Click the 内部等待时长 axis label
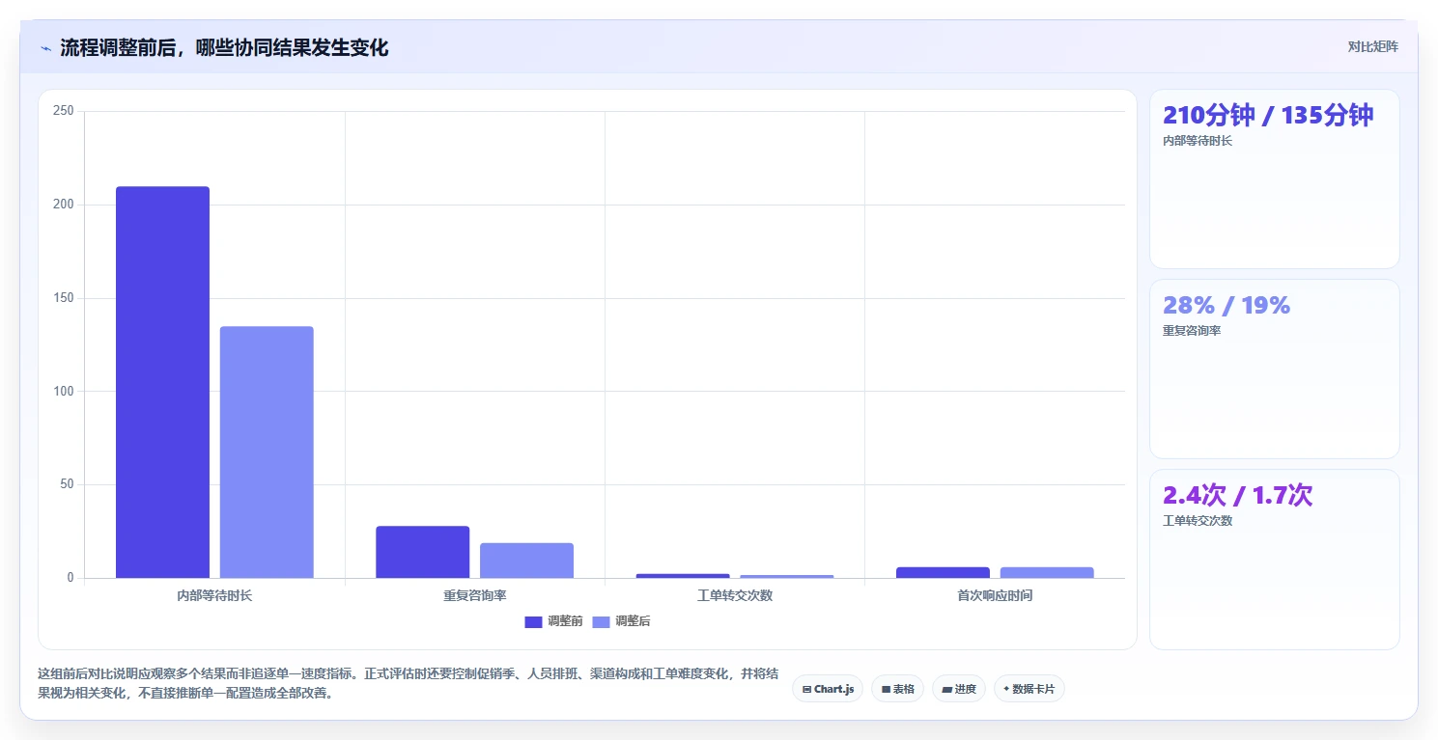This screenshot has width=1438, height=740. [x=214, y=595]
